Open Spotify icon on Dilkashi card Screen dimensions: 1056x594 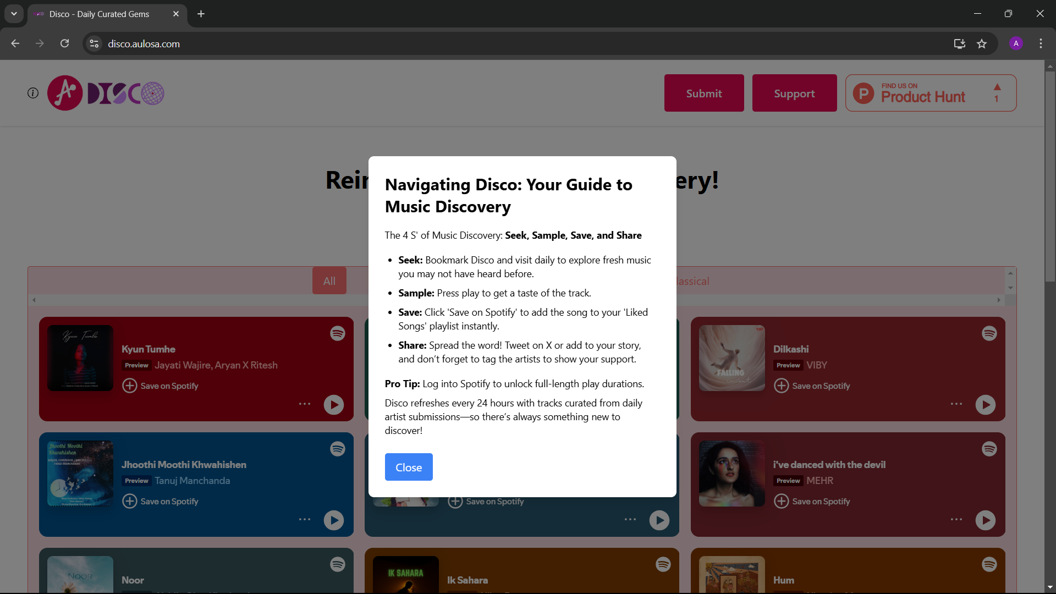989,333
